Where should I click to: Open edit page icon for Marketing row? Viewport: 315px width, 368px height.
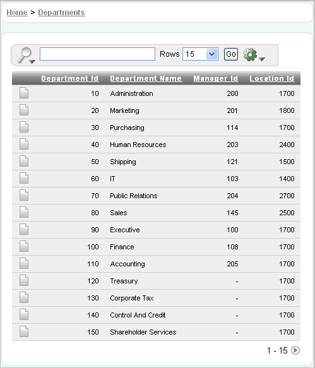24,110
